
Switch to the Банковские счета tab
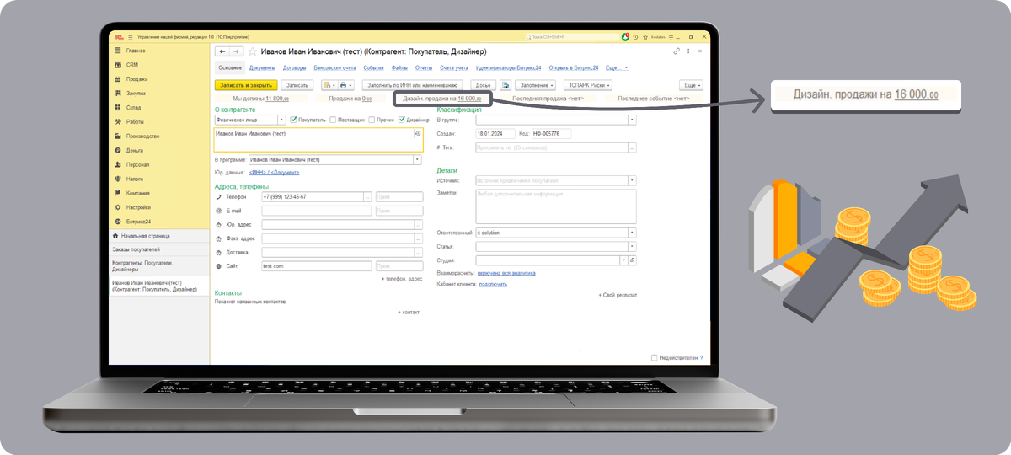334,67
